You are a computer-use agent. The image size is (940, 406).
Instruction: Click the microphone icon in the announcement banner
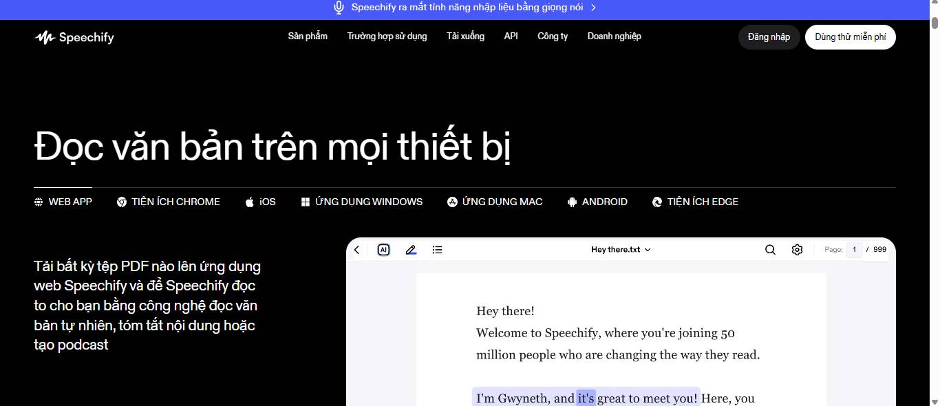pyautogui.click(x=339, y=8)
